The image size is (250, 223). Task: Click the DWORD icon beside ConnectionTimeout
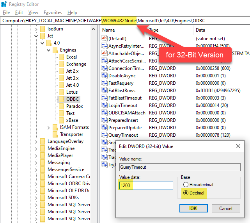click(x=104, y=68)
